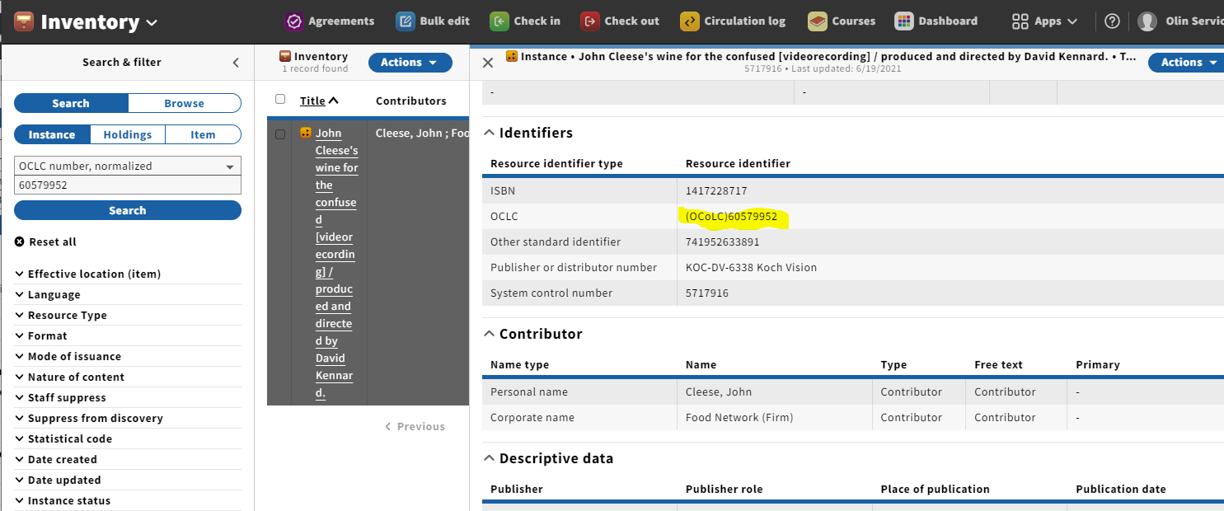The width and height of the screenshot is (1224, 511).
Task: Click the Food Network (Firm) contributor name
Action: tap(739, 417)
